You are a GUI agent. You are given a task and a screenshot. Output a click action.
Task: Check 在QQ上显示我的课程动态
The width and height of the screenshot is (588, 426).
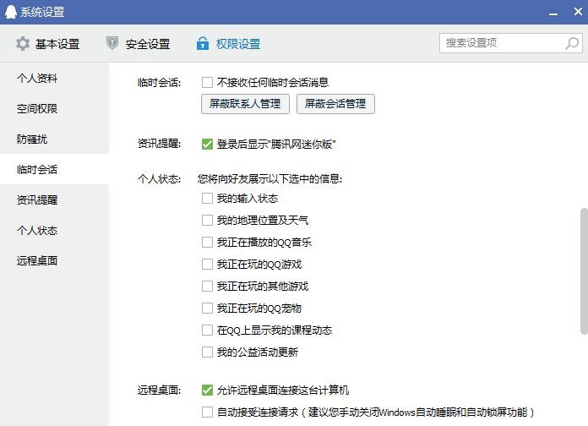[x=207, y=330]
